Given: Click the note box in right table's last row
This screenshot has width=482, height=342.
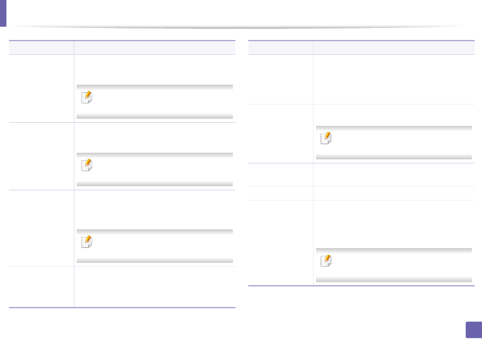Looking at the screenshot, I should [394, 265].
